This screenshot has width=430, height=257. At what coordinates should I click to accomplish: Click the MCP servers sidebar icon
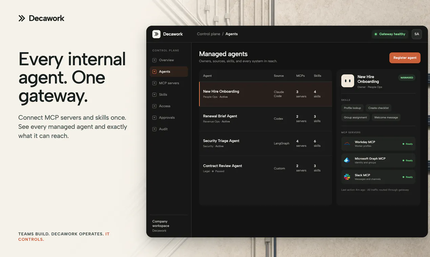(154, 83)
